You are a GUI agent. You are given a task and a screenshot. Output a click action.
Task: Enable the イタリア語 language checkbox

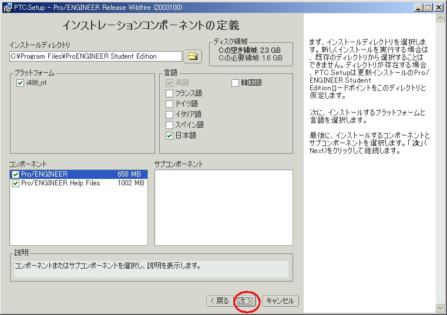coord(169,114)
